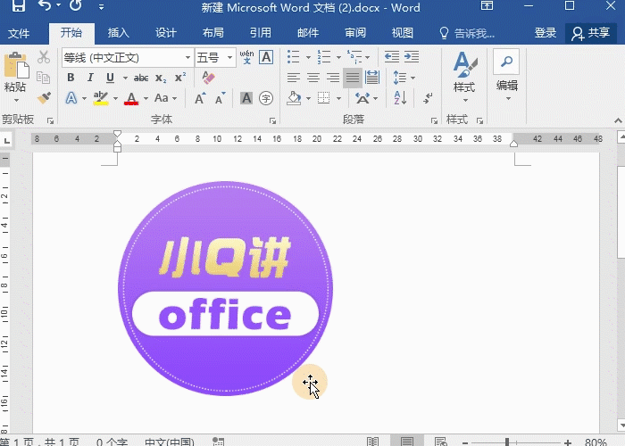
Task: Align text right
Action: (x=333, y=78)
